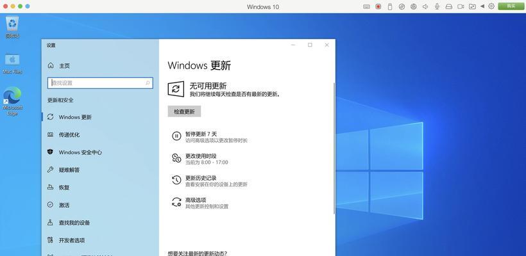This screenshot has height=256, width=526.
Task: Click the CD/DVD disc icon in Parallels toolbar
Action: [402, 6]
